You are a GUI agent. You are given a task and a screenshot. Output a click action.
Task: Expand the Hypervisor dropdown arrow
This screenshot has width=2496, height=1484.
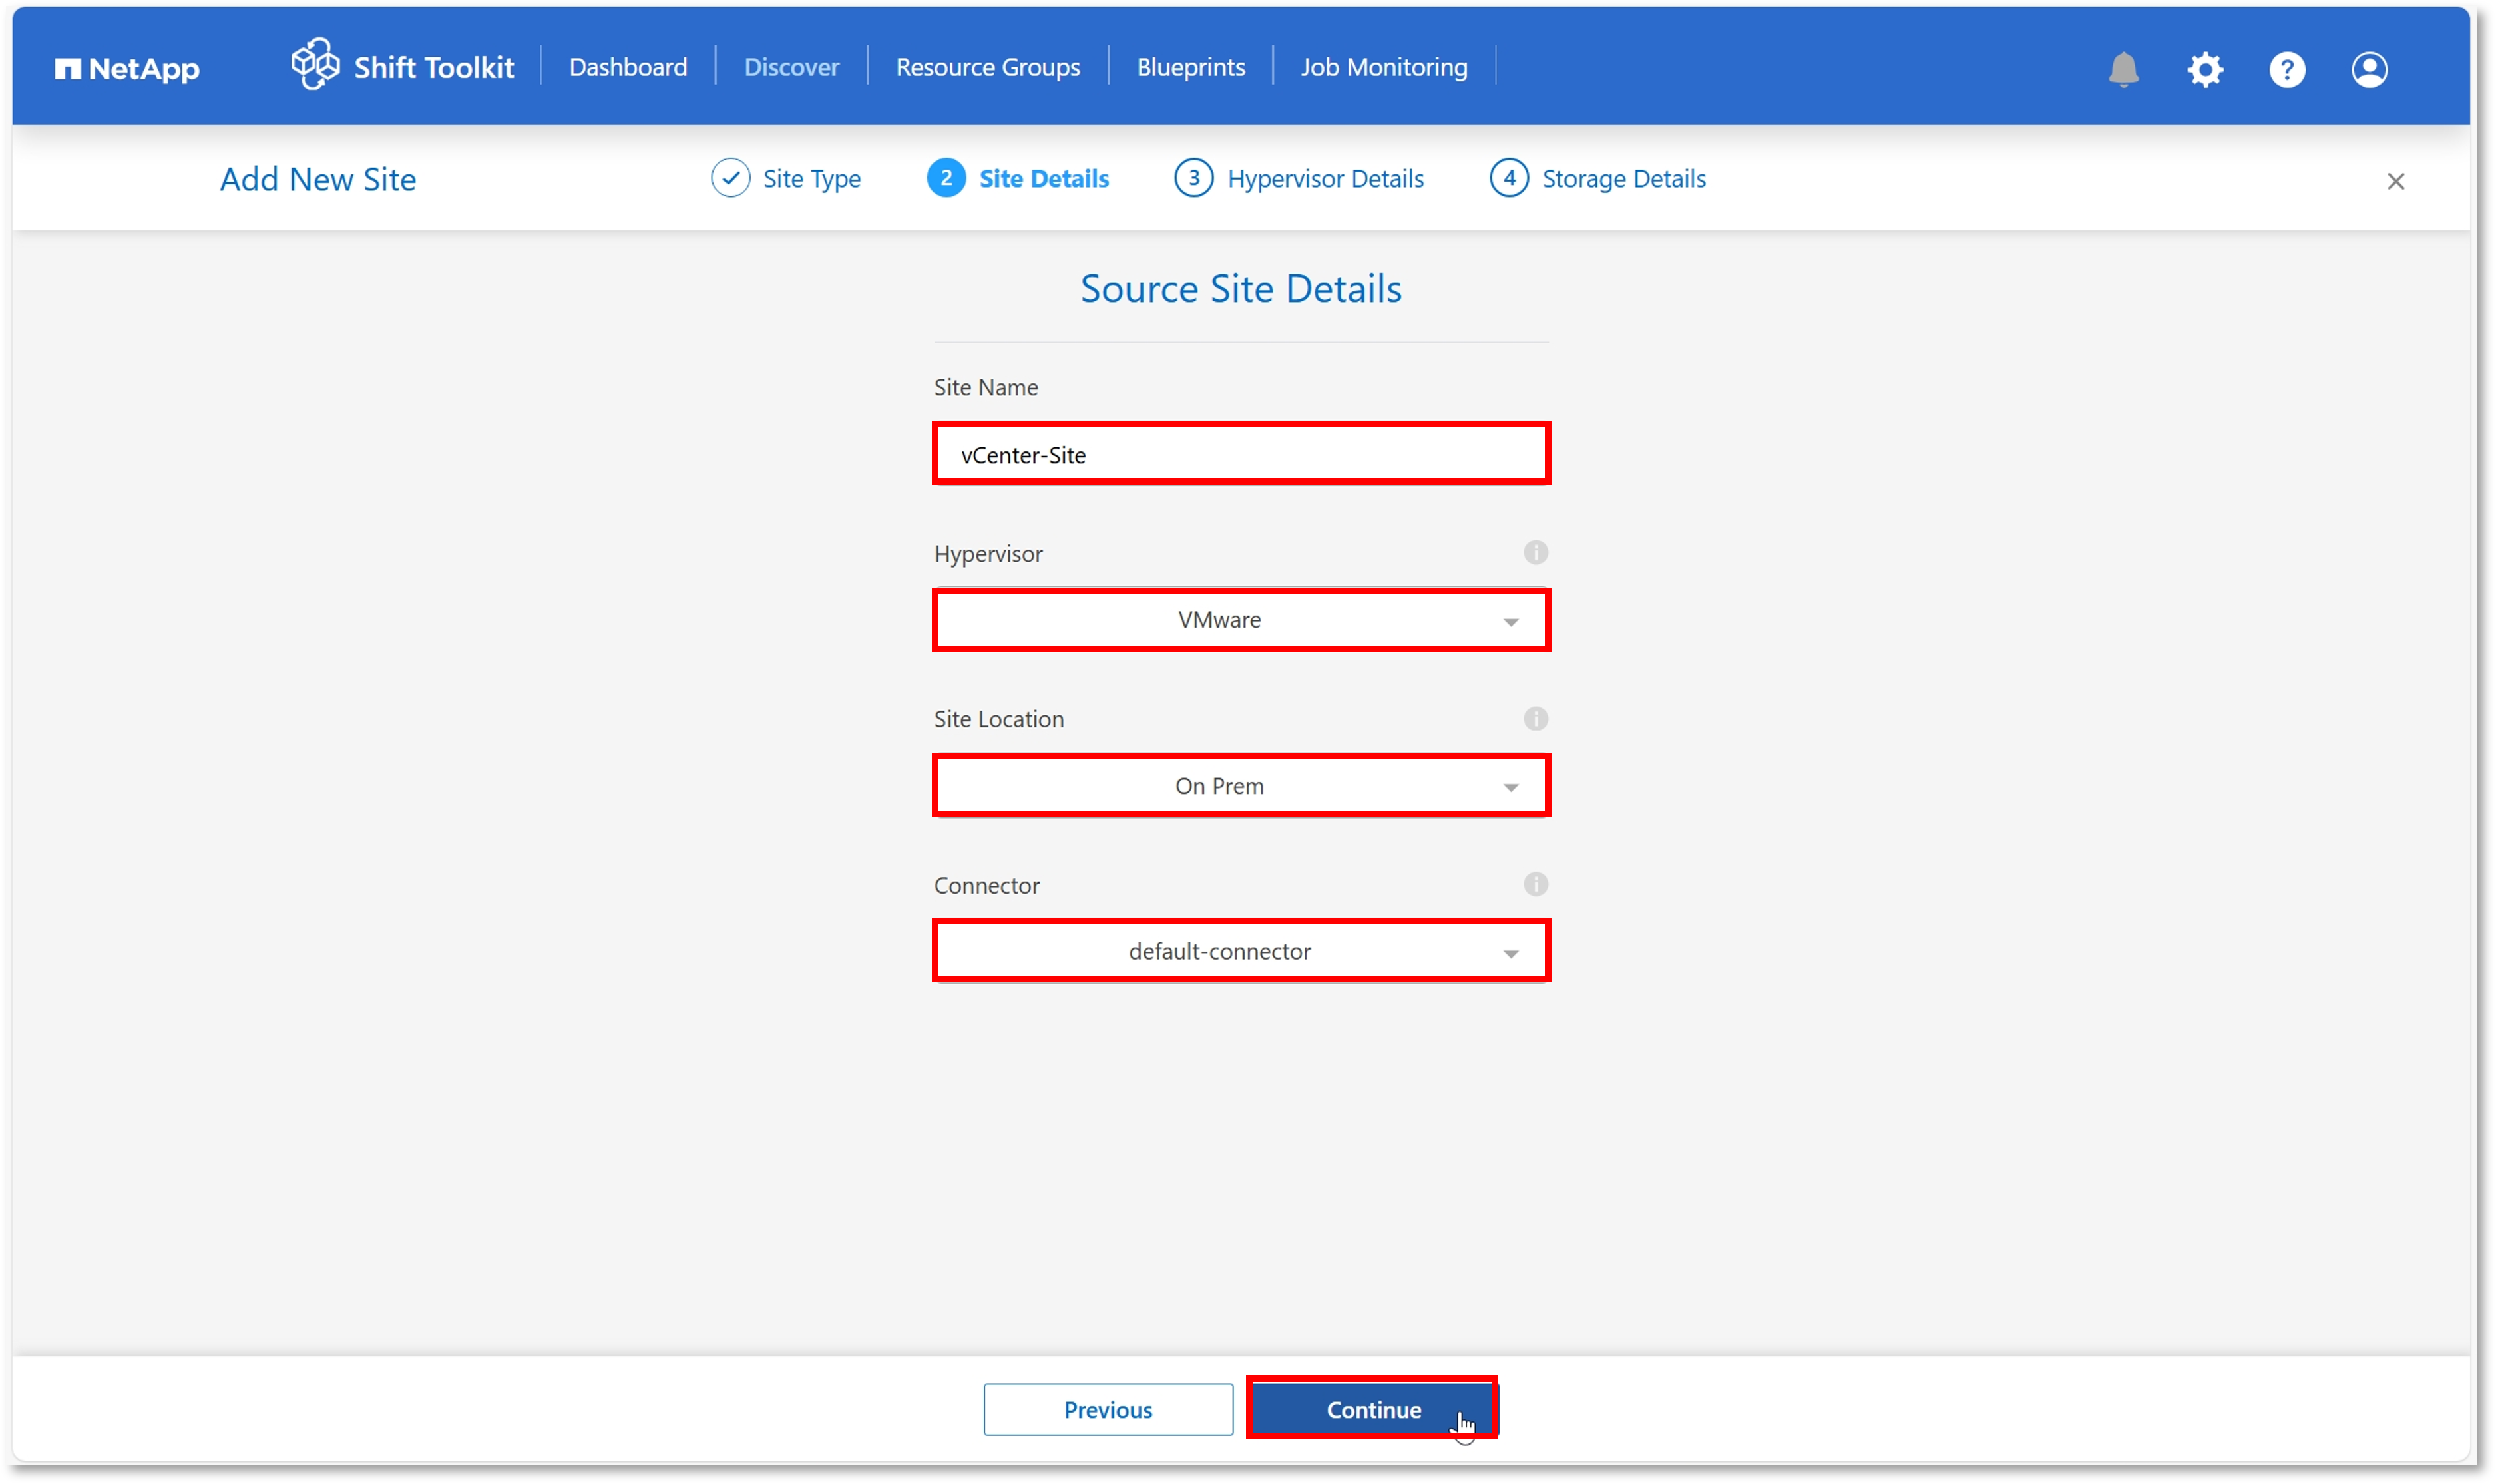[1510, 622]
